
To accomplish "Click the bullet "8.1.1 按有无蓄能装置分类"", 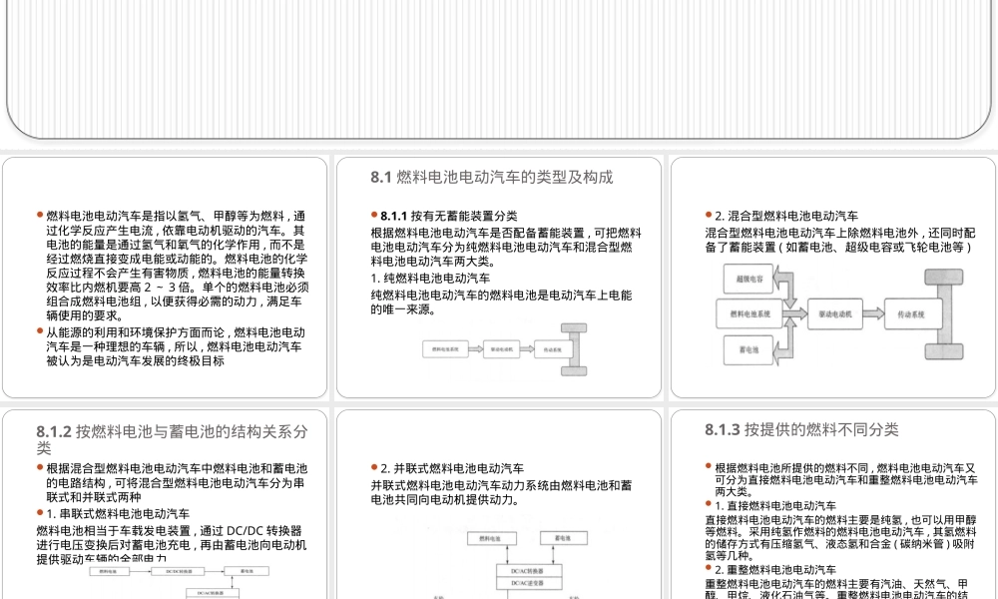I will click(x=449, y=216).
